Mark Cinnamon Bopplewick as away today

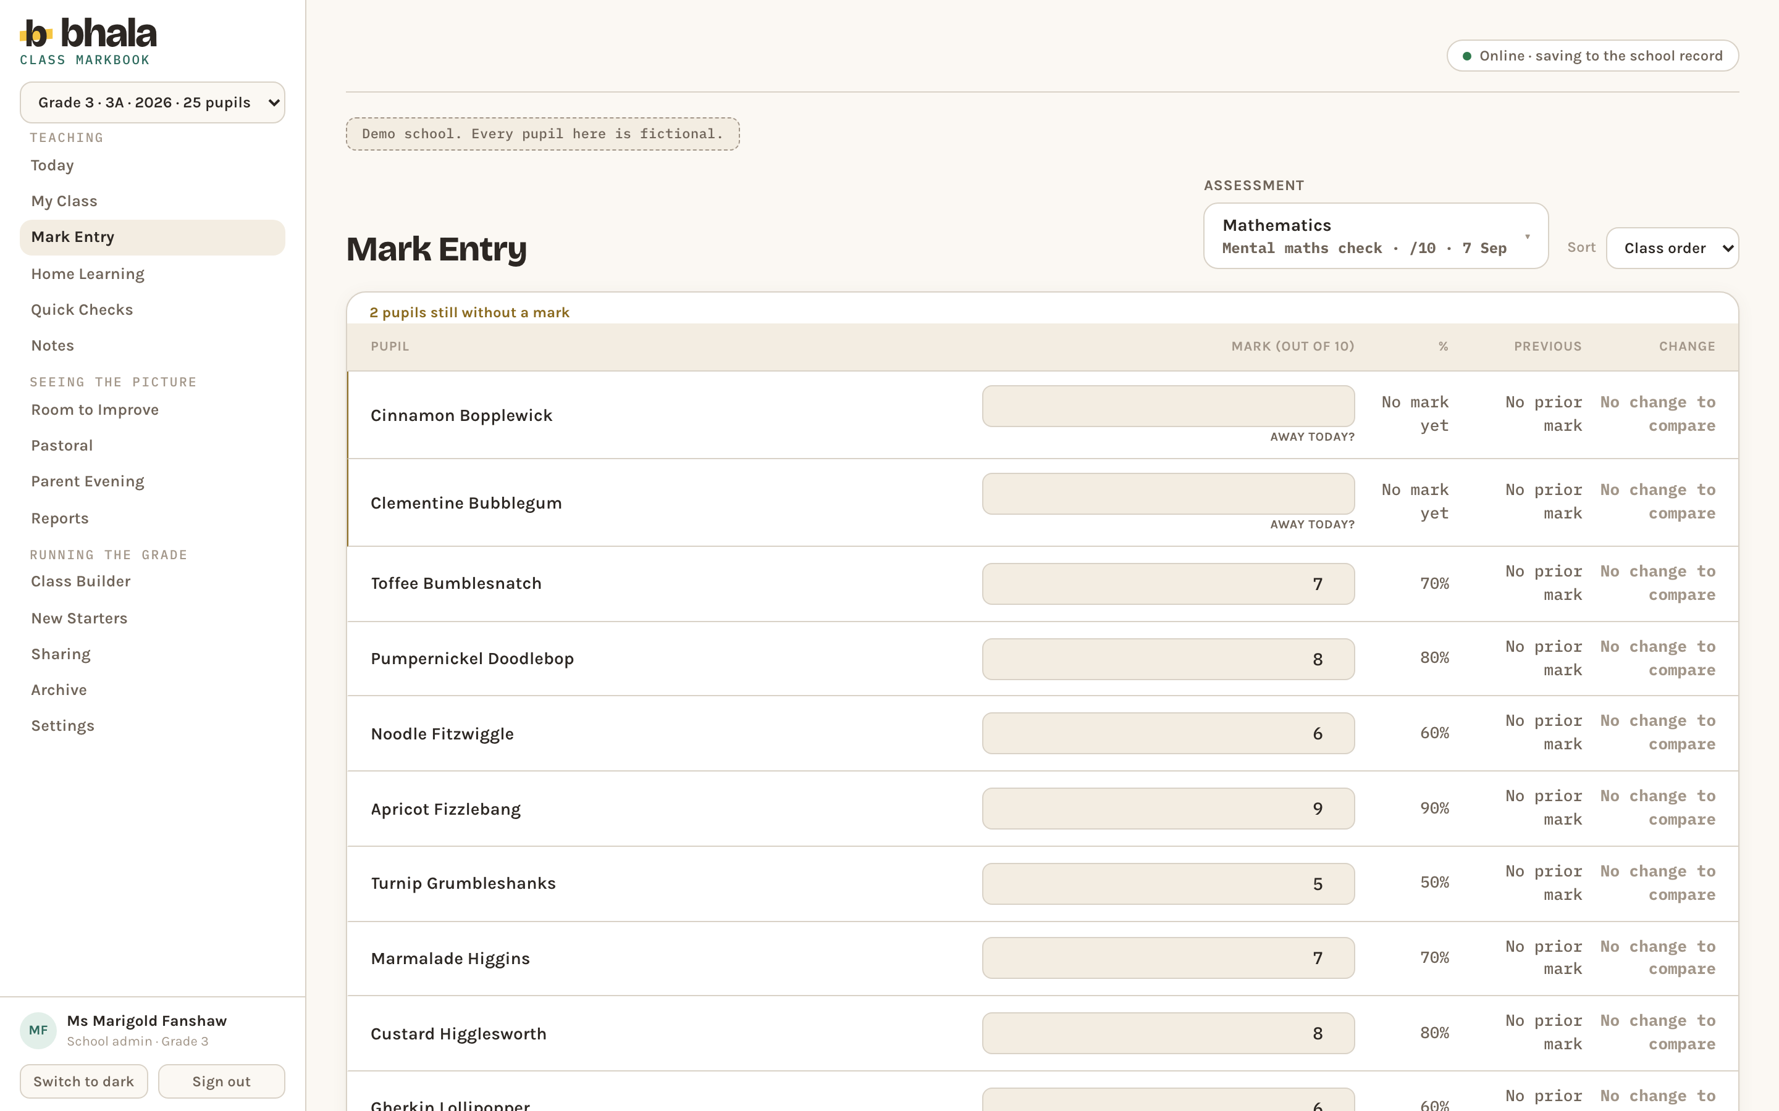[1312, 437]
